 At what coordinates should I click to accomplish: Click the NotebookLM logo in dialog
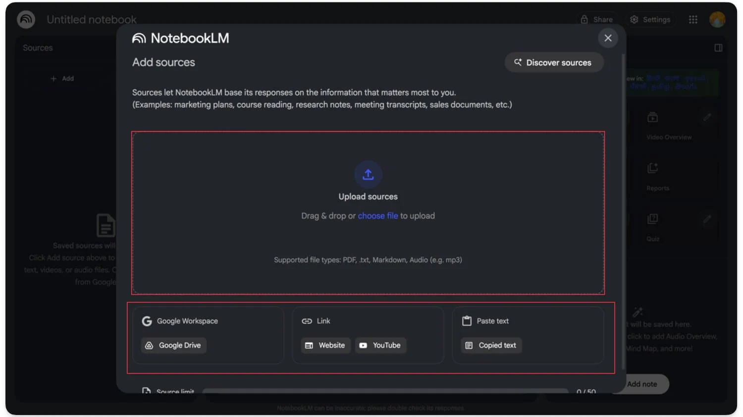point(139,38)
